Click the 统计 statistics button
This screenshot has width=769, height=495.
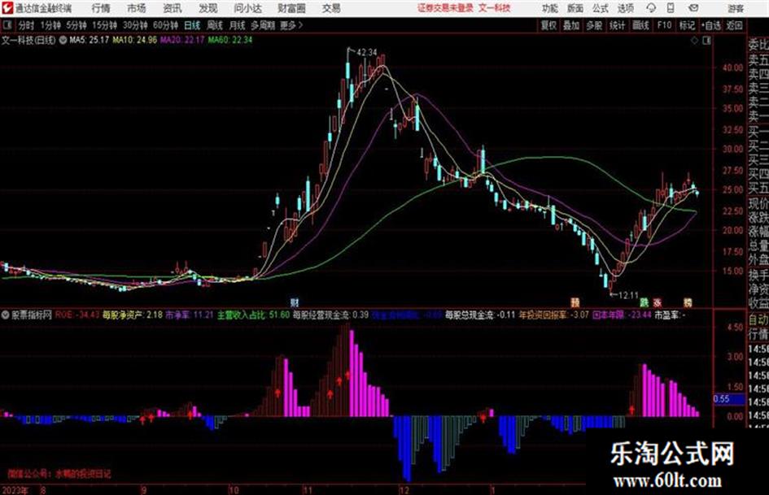pos(618,25)
